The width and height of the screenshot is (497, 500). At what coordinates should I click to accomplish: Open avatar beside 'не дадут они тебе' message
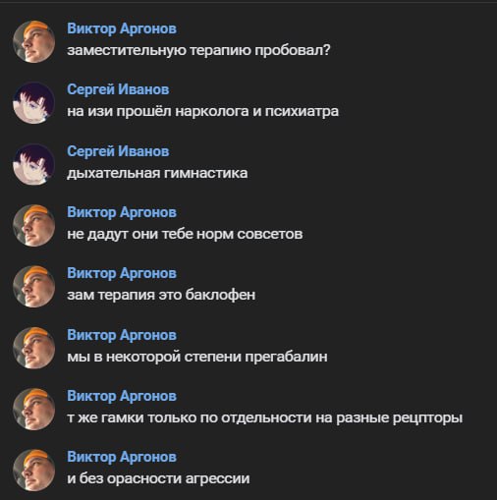pos(33,225)
